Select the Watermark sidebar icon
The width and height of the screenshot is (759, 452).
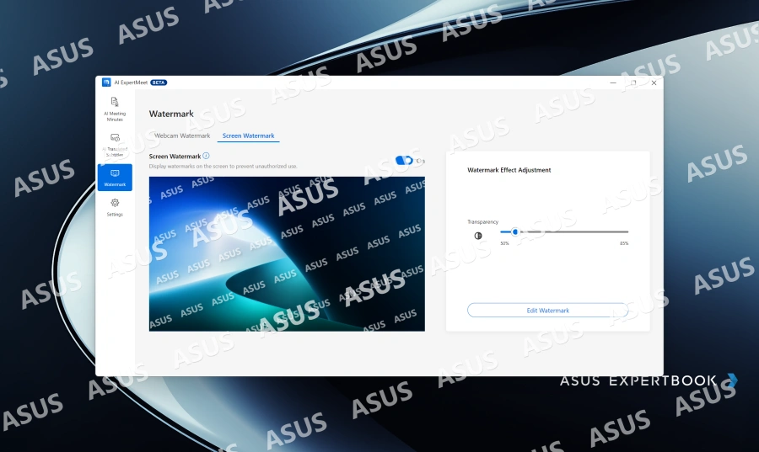click(115, 178)
